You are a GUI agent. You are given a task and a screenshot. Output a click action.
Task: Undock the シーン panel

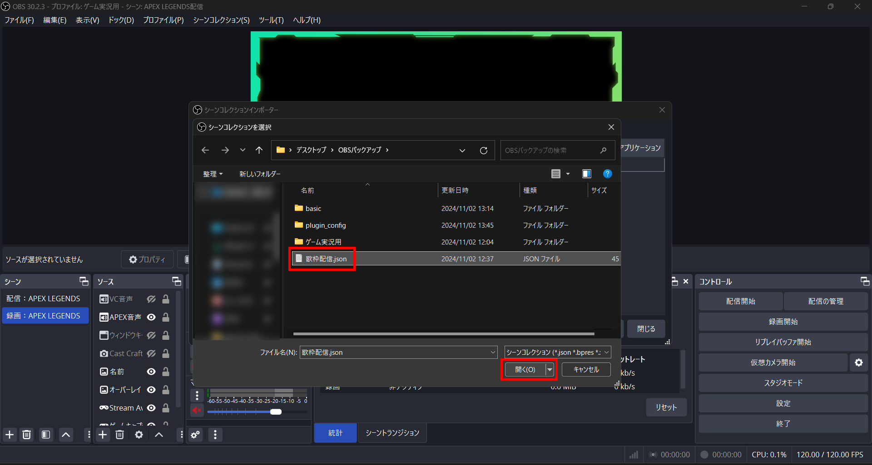click(x=84, y=281)
